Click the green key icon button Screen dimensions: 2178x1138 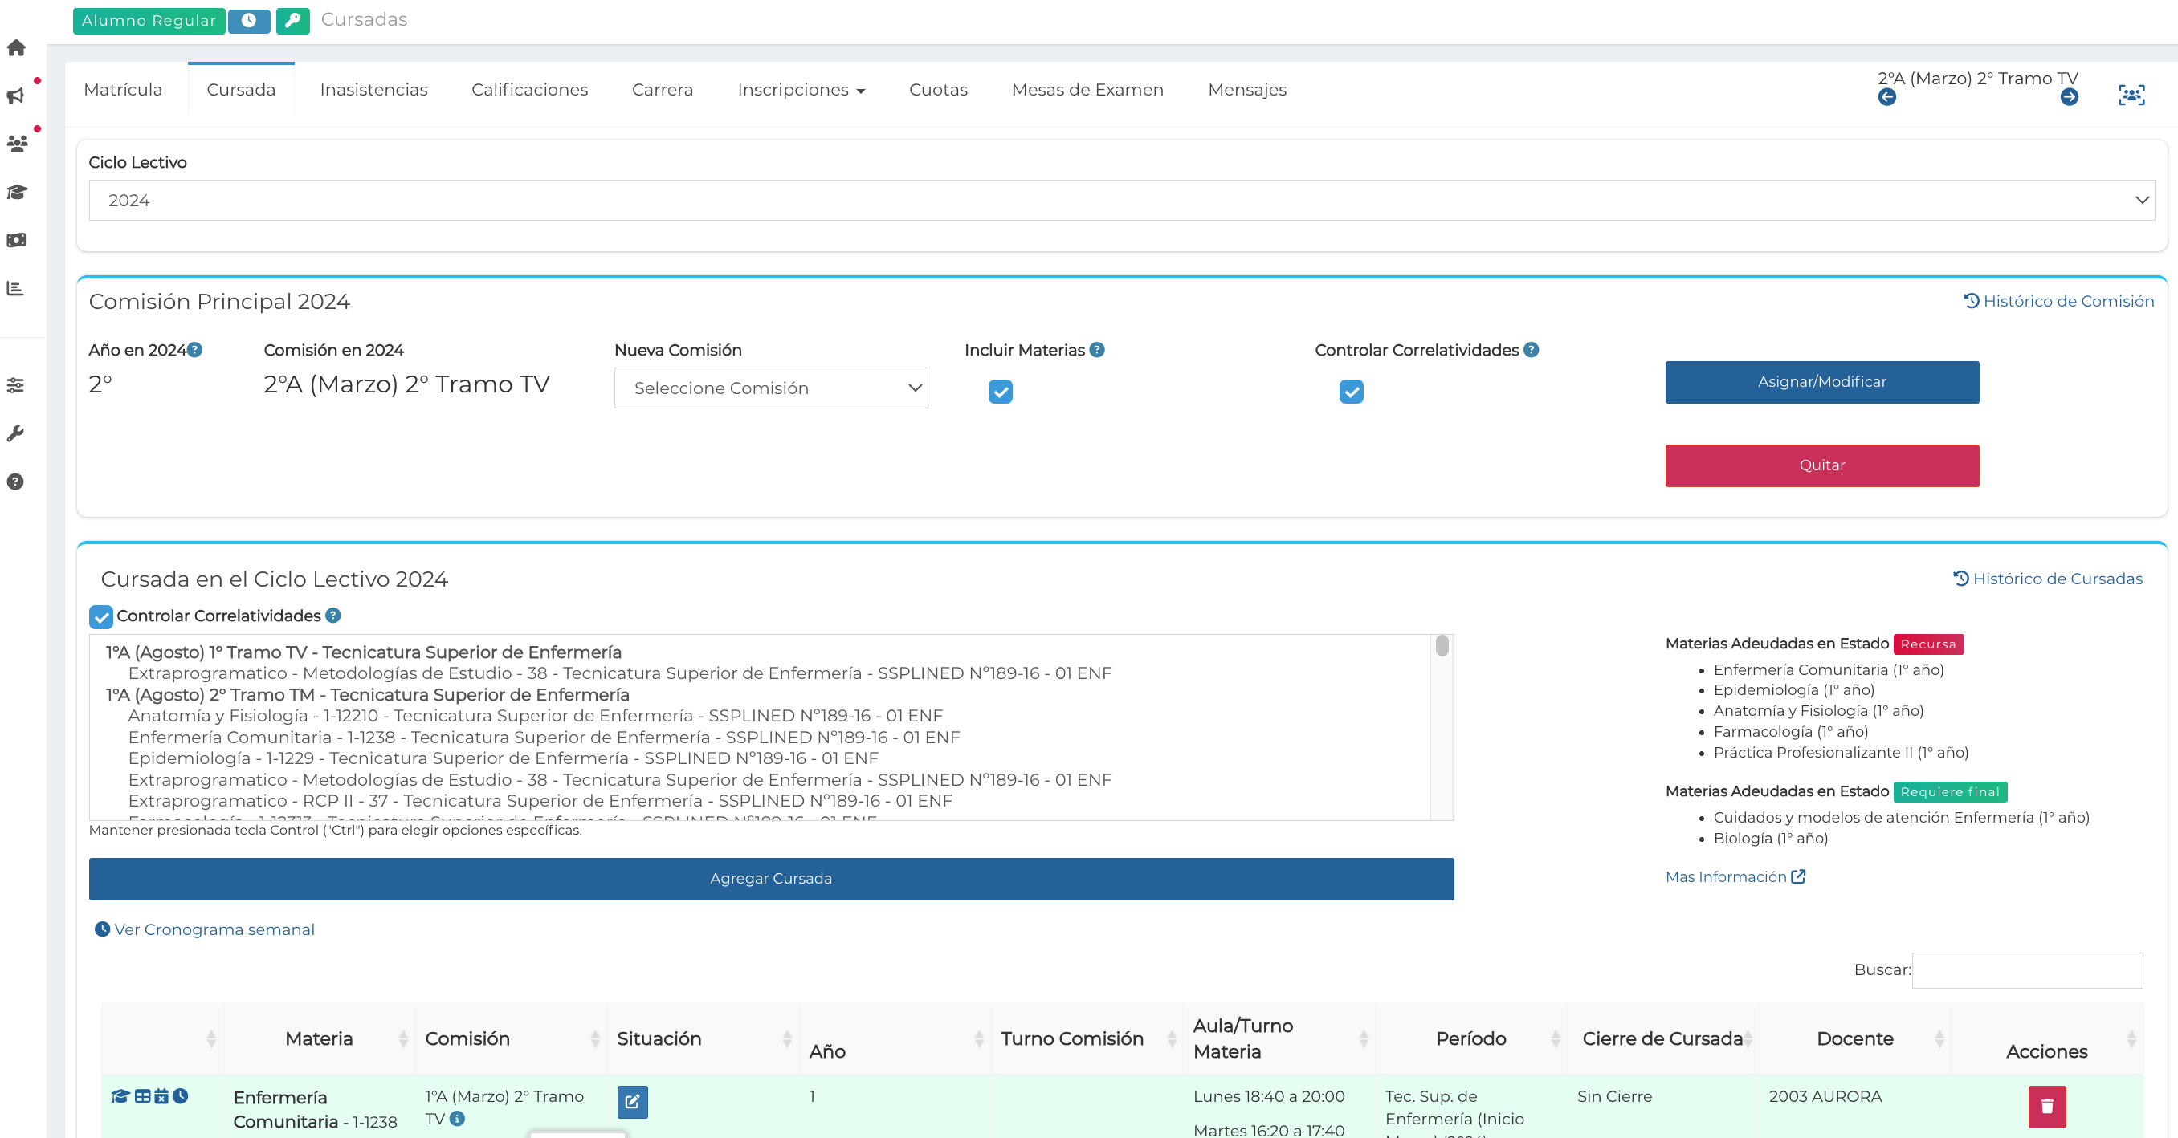(x=292, y=20)
